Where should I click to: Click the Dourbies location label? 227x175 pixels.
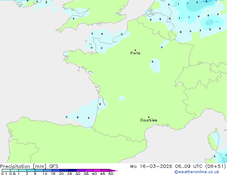click(149, 120)
